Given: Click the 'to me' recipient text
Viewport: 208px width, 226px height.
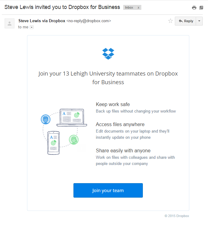Looking at the screenshot, I should 23,27.
